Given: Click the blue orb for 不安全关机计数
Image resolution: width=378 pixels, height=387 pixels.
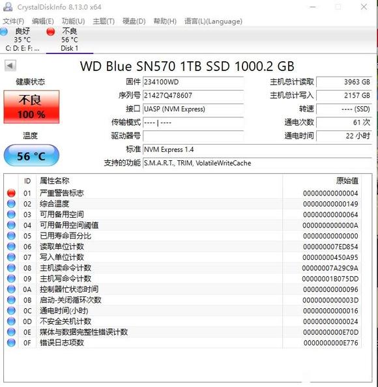Looking at the screenshot, I should click(11, 321).
